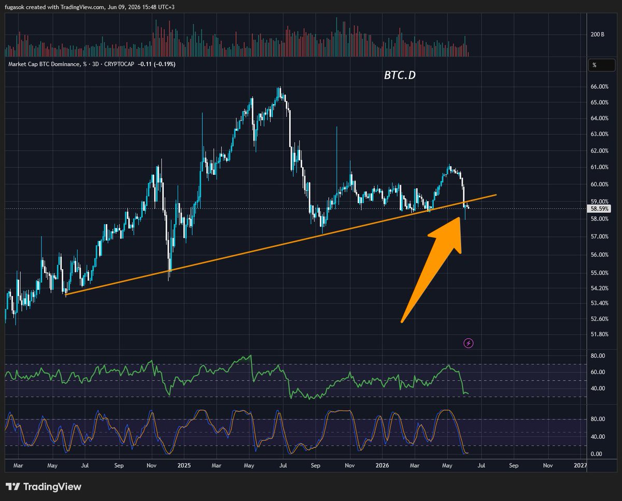Click the 2025 label on time axis
The height and width of the screenshot is (501, 622).
185,465
